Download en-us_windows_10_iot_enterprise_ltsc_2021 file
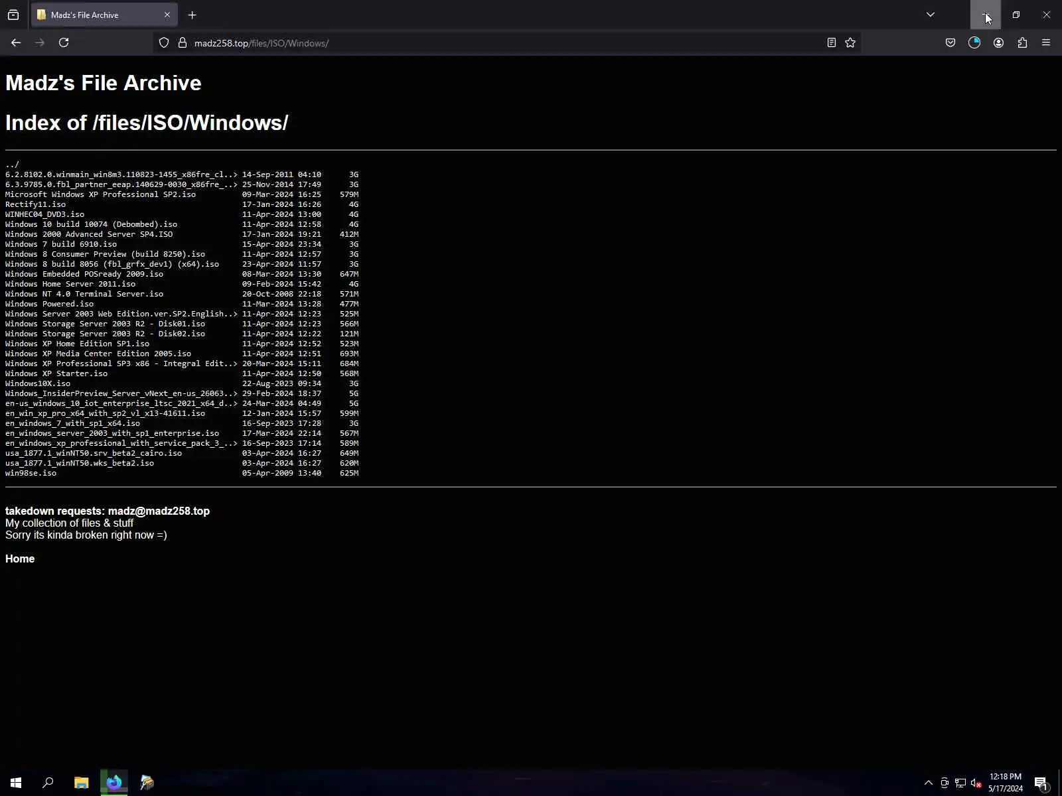The width and height of the screenshot is (1062, 796). click(x=121, y=403)
